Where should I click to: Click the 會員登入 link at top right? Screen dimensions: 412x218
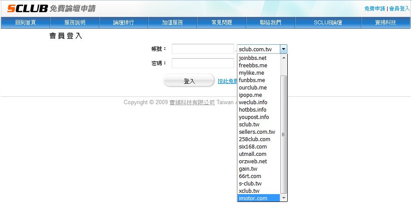(399, 9)
